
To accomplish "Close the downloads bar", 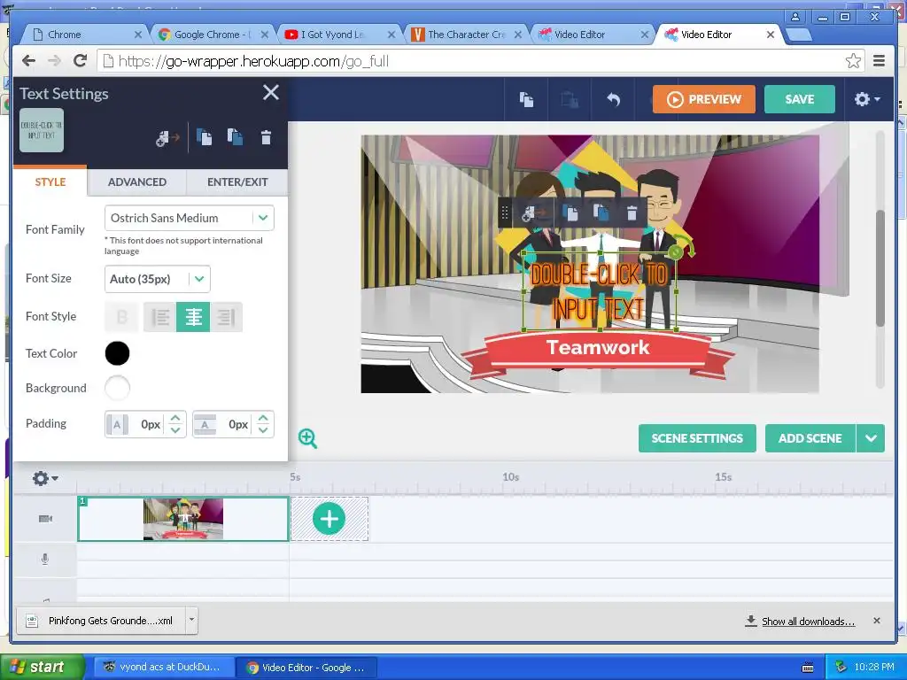I will [876, 621].
